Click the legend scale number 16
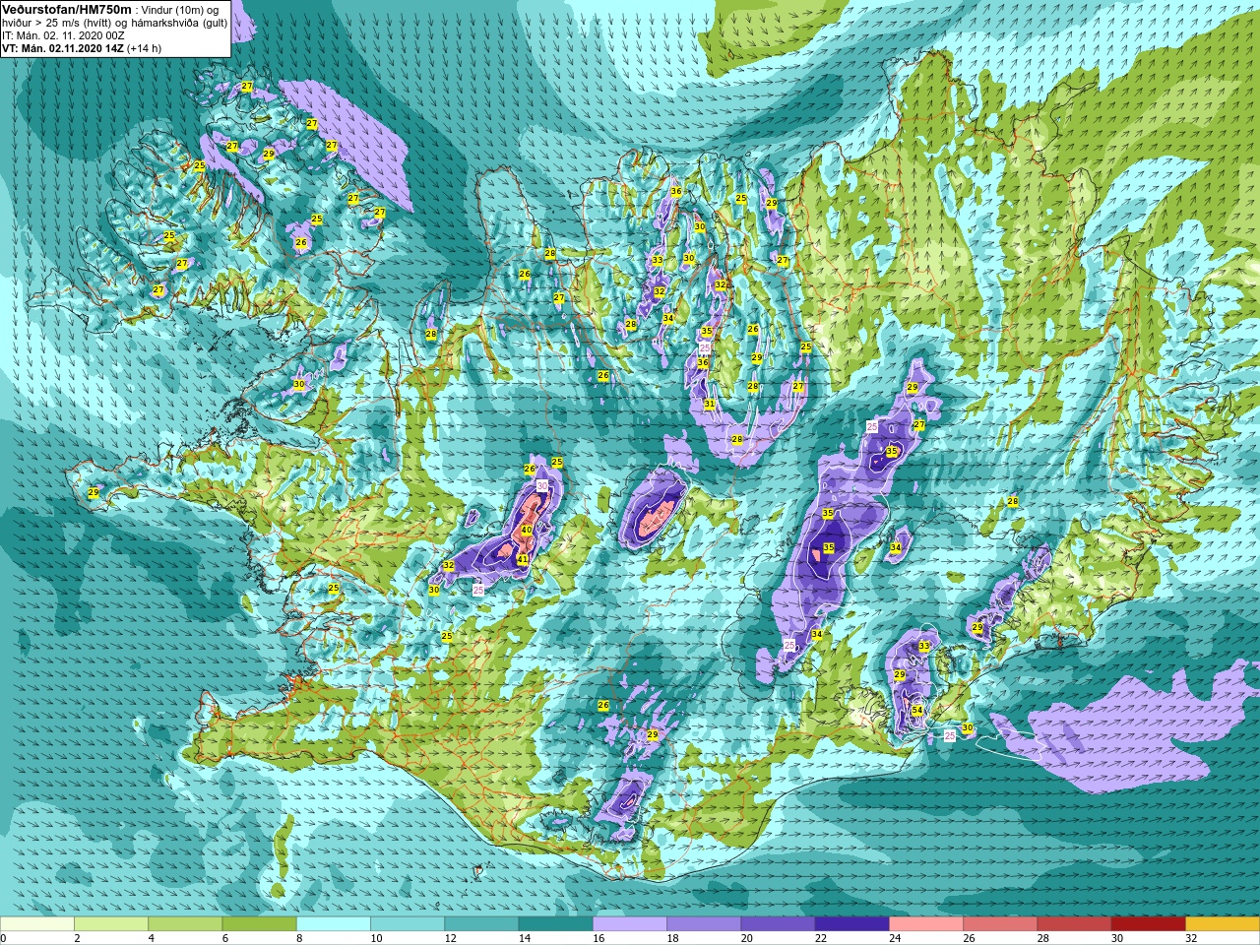This screenshot has width=1260, height=945. pos(598,938)
